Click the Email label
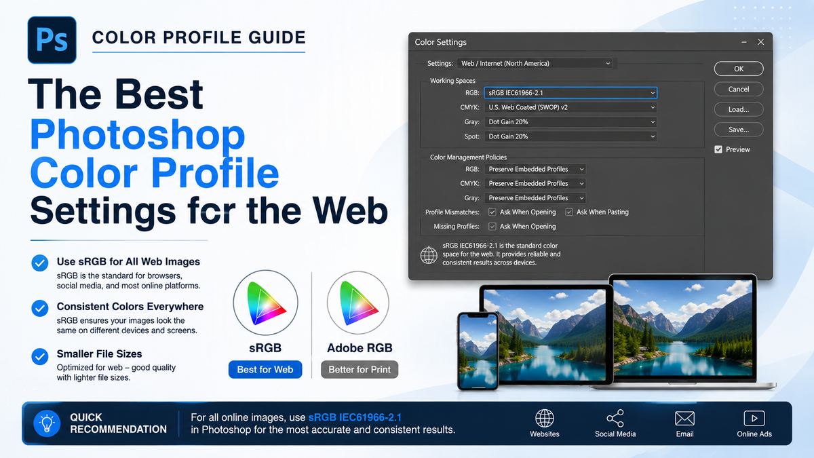 pyautogui.click(x=685, y=434)
